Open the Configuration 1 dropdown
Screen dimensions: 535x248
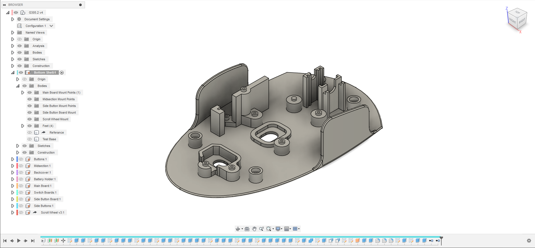51,26
